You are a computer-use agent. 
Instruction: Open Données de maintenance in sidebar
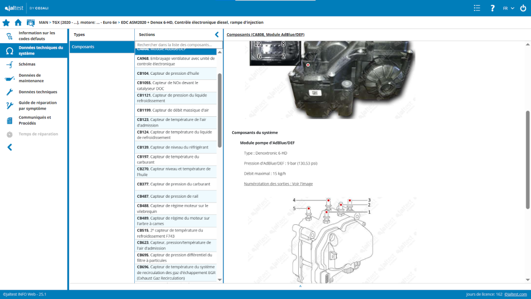tap(31, 78)
